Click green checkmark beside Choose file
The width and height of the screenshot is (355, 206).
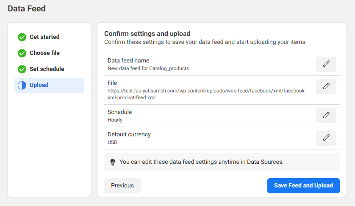pos(22,53)
